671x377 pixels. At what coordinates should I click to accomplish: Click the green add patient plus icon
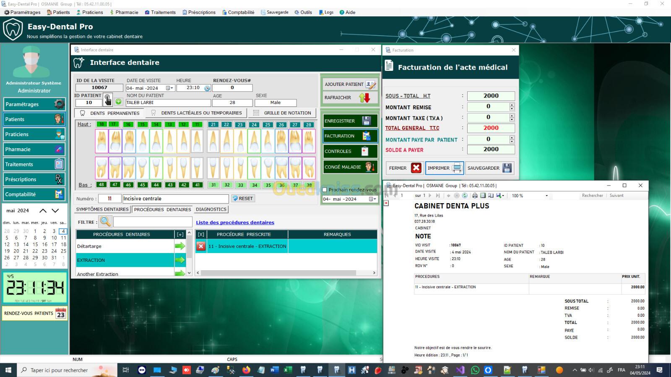pyautogui.click(x=119, y=102)
